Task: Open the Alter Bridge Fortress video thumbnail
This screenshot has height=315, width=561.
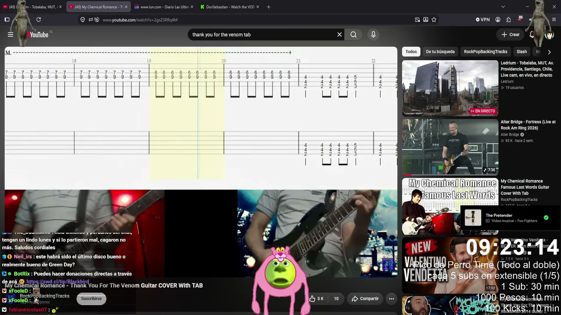Action: click(x=450, y=147)
